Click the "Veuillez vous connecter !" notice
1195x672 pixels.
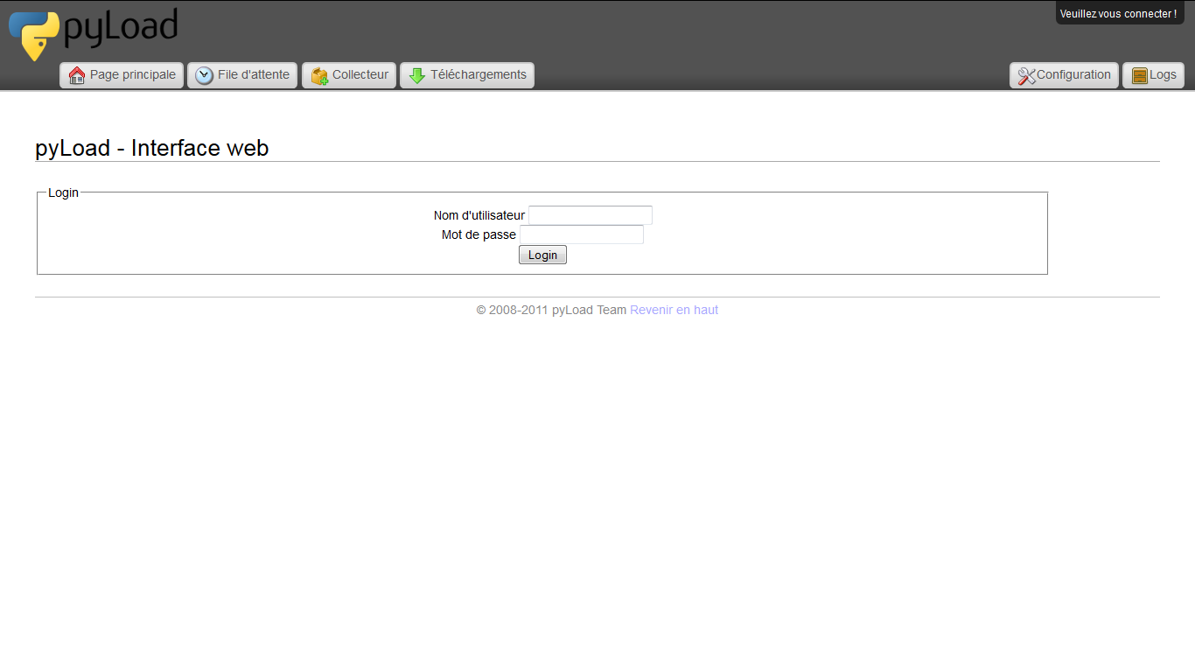click(x=1119, y=13)
